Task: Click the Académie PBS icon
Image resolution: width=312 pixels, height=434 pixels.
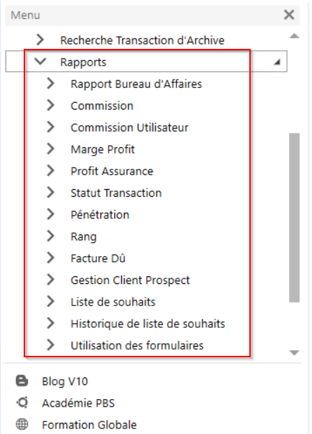Action: (22, 402)
